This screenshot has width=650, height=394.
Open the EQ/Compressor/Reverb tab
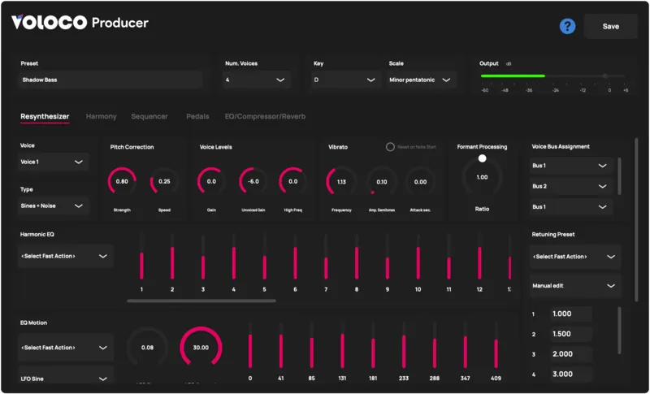(265, 117)
